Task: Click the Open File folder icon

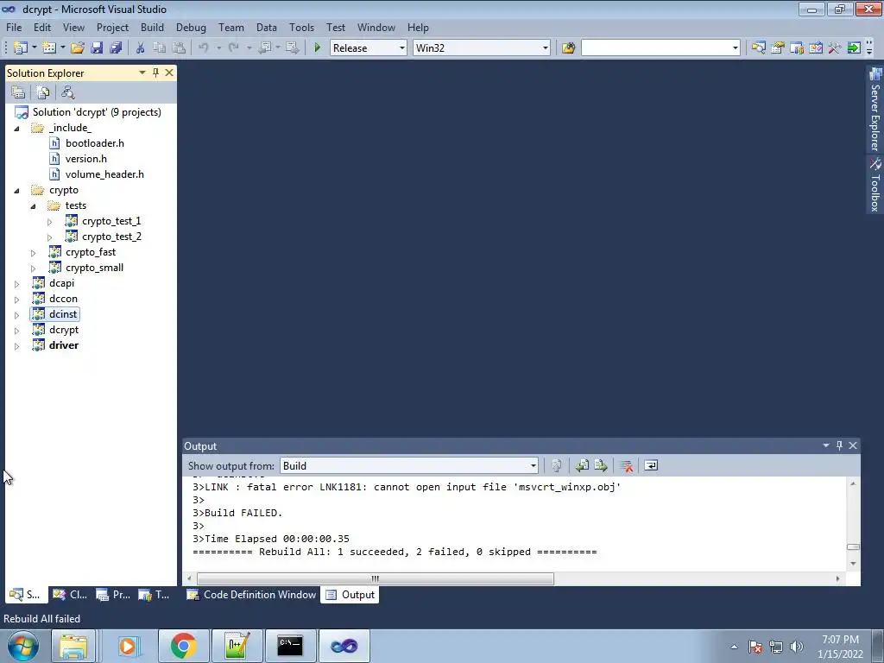Action: [x=78, y=48]
